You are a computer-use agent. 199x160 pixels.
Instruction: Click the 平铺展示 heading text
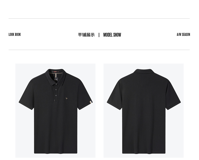86,35
